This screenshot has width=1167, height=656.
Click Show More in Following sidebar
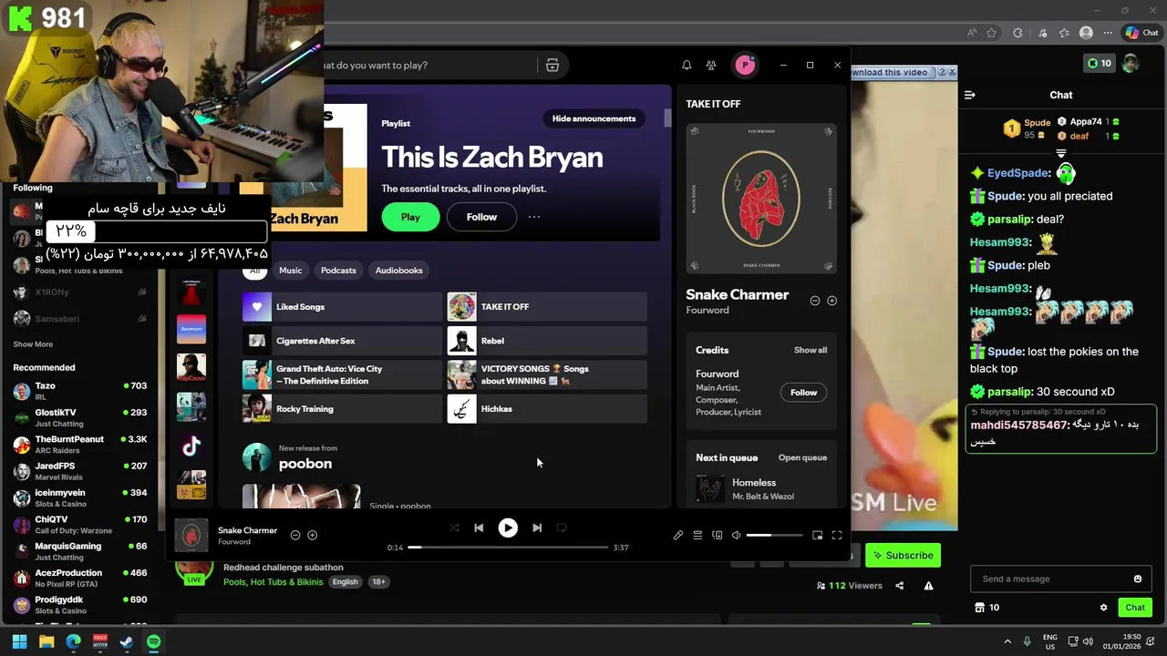click(x=33, y=344)
